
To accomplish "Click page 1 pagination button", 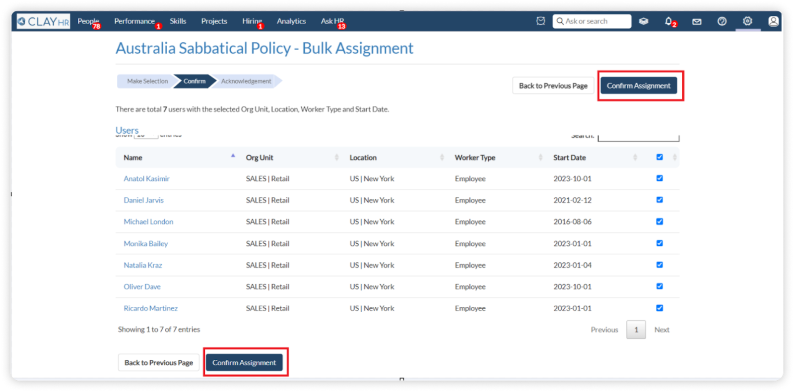I will pyautogui.click(x=636, y=330).
